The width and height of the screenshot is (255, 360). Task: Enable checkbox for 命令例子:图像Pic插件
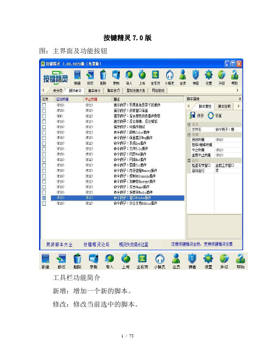44,165
